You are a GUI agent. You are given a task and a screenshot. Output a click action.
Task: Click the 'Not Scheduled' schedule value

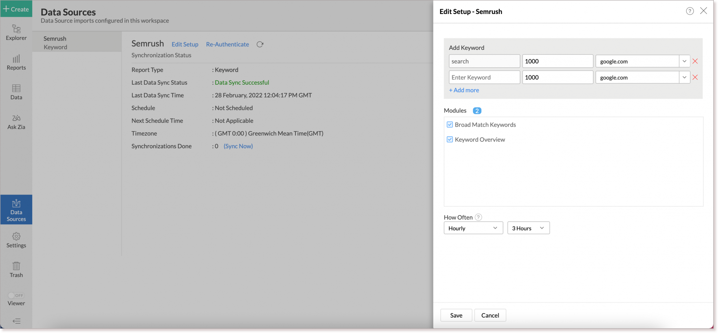click(x=234, y=108)
